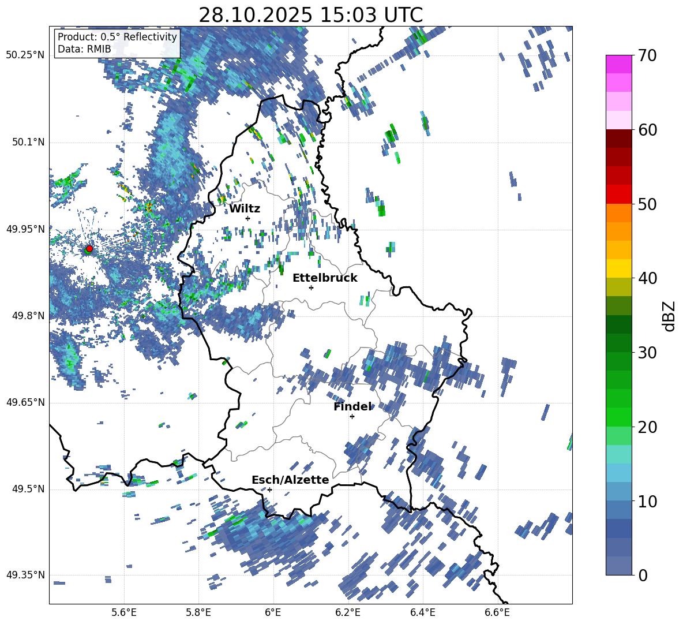
Task: Click the Esch/Alzette station cross marker
Action: point(269,490)
